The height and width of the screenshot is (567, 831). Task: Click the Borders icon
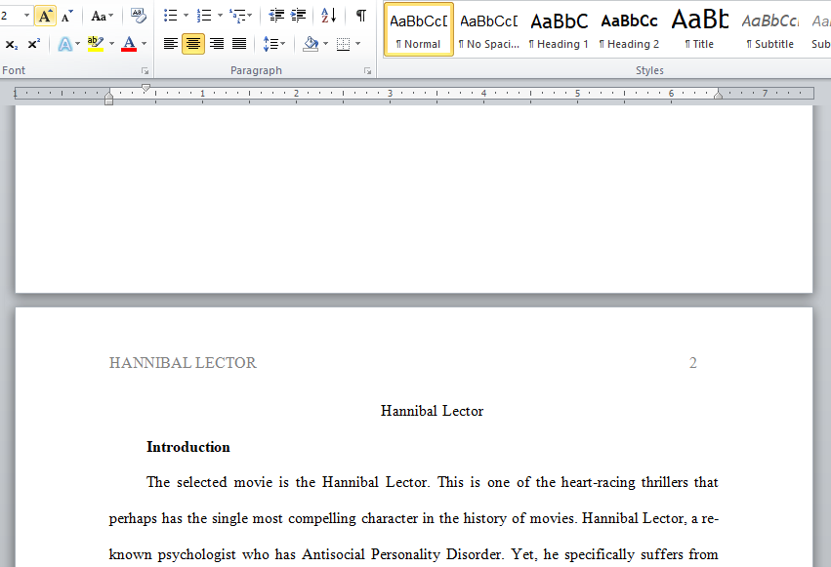pyautogui.click(x=344, y=44)
